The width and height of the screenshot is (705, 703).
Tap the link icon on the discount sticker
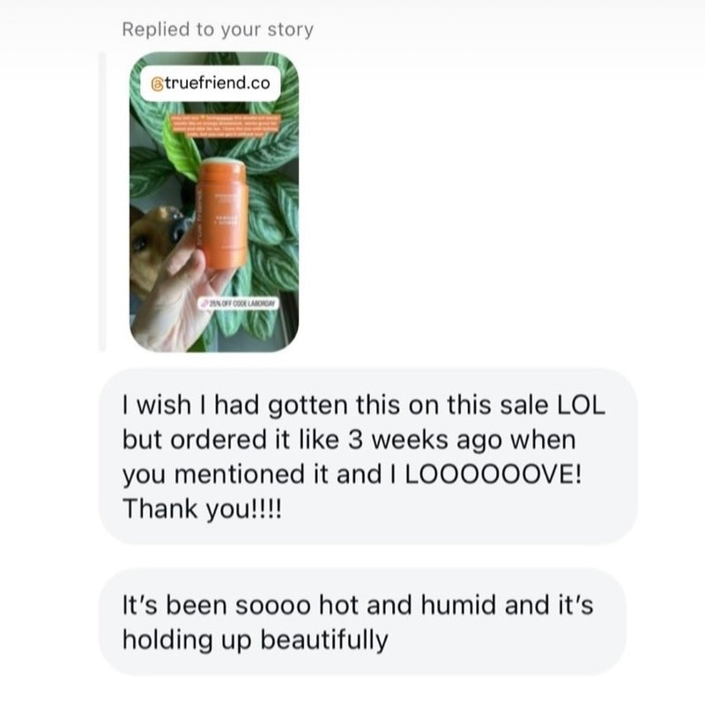click(x=204, y=303)
